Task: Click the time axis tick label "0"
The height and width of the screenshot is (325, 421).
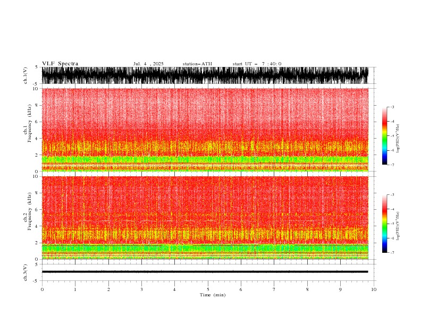Action: (x=42, y=289)
